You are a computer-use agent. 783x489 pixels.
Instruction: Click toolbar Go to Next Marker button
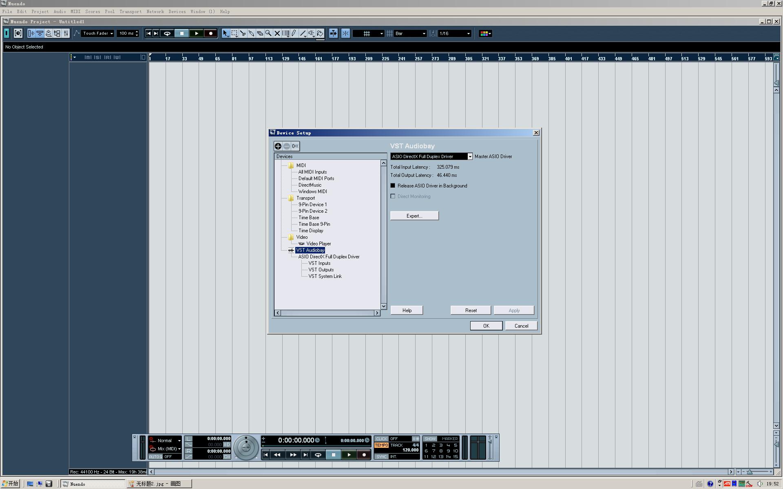(x=156, y=33)
